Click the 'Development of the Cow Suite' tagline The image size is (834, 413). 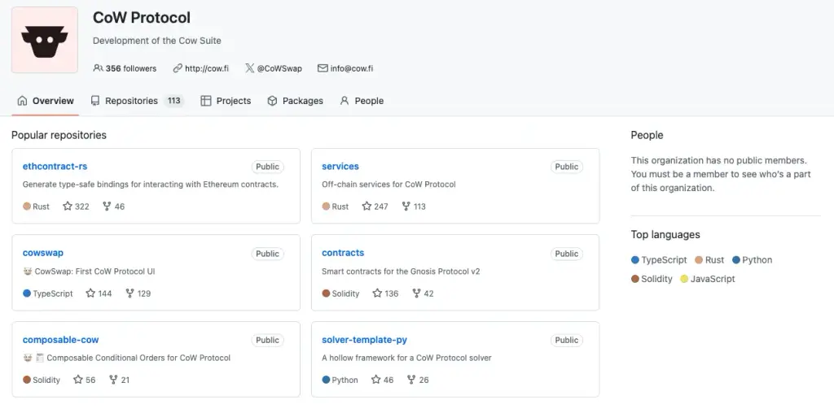157,41
